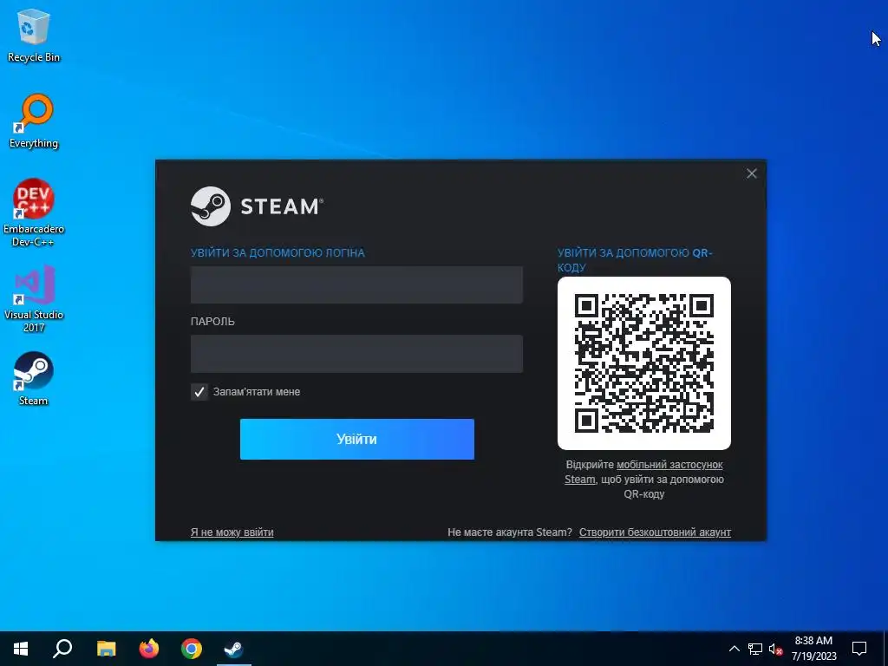Open the Я не можу ввійти link
The height and width of the screenshot is (666, 888).
click(x=232, y=532)
